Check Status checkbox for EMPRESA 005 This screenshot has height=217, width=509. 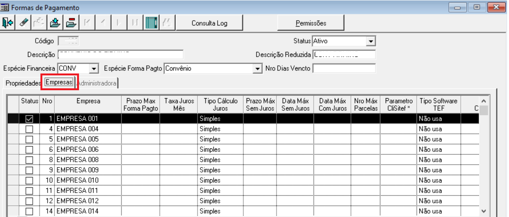tap(29, 140)
